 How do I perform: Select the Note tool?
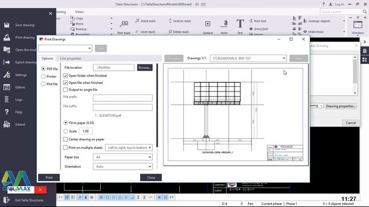pos(224,27)
